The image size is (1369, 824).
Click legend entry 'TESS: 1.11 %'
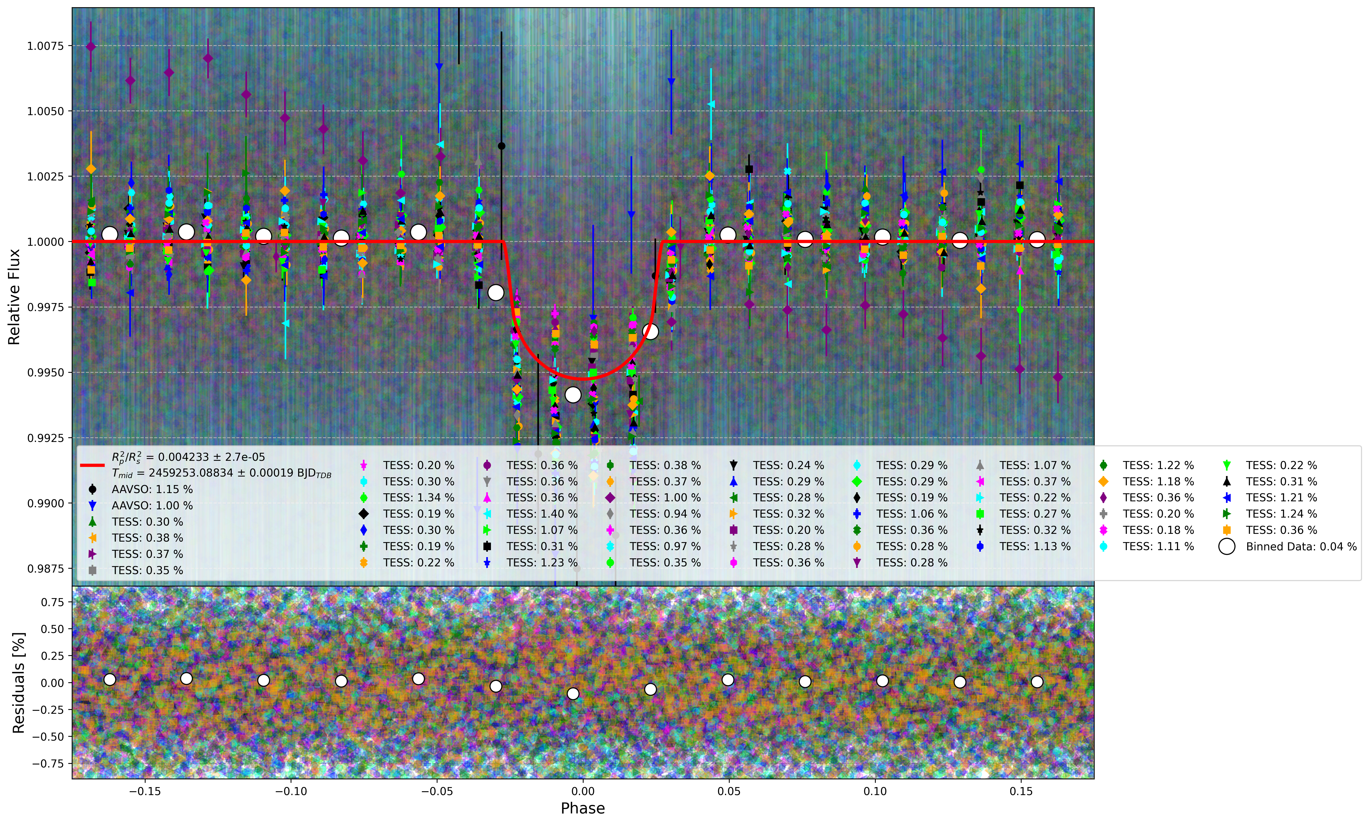click(1159, 547)
